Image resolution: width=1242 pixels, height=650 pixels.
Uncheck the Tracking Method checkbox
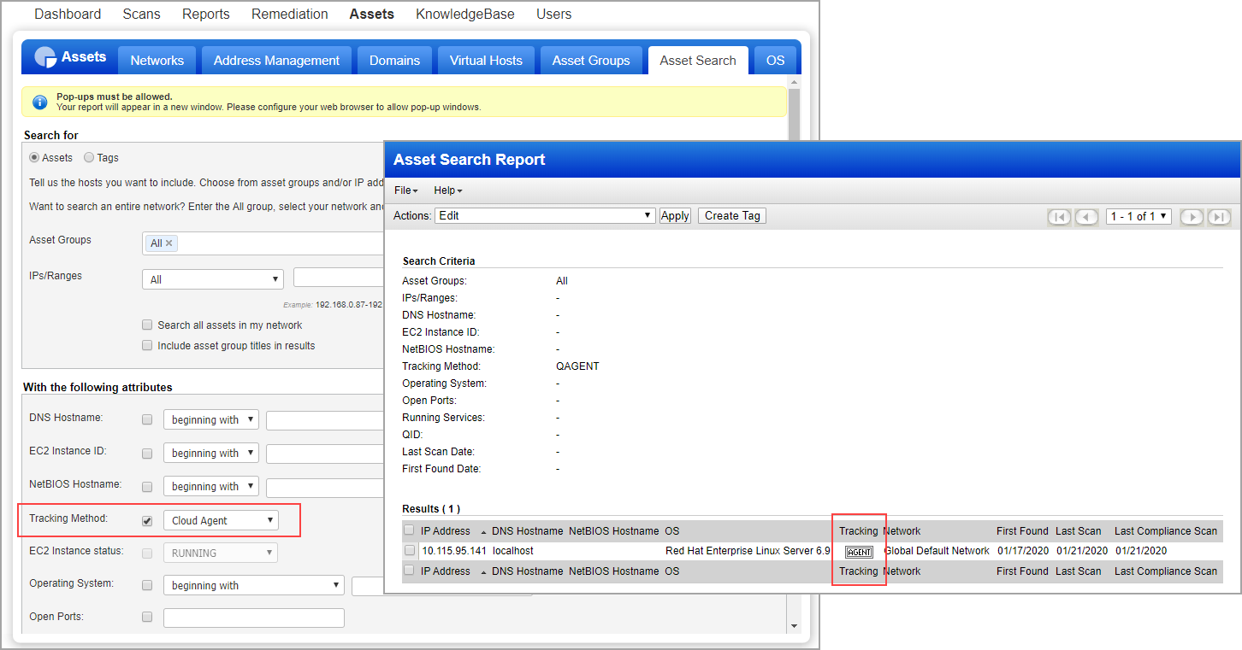(x=147, y=519)
